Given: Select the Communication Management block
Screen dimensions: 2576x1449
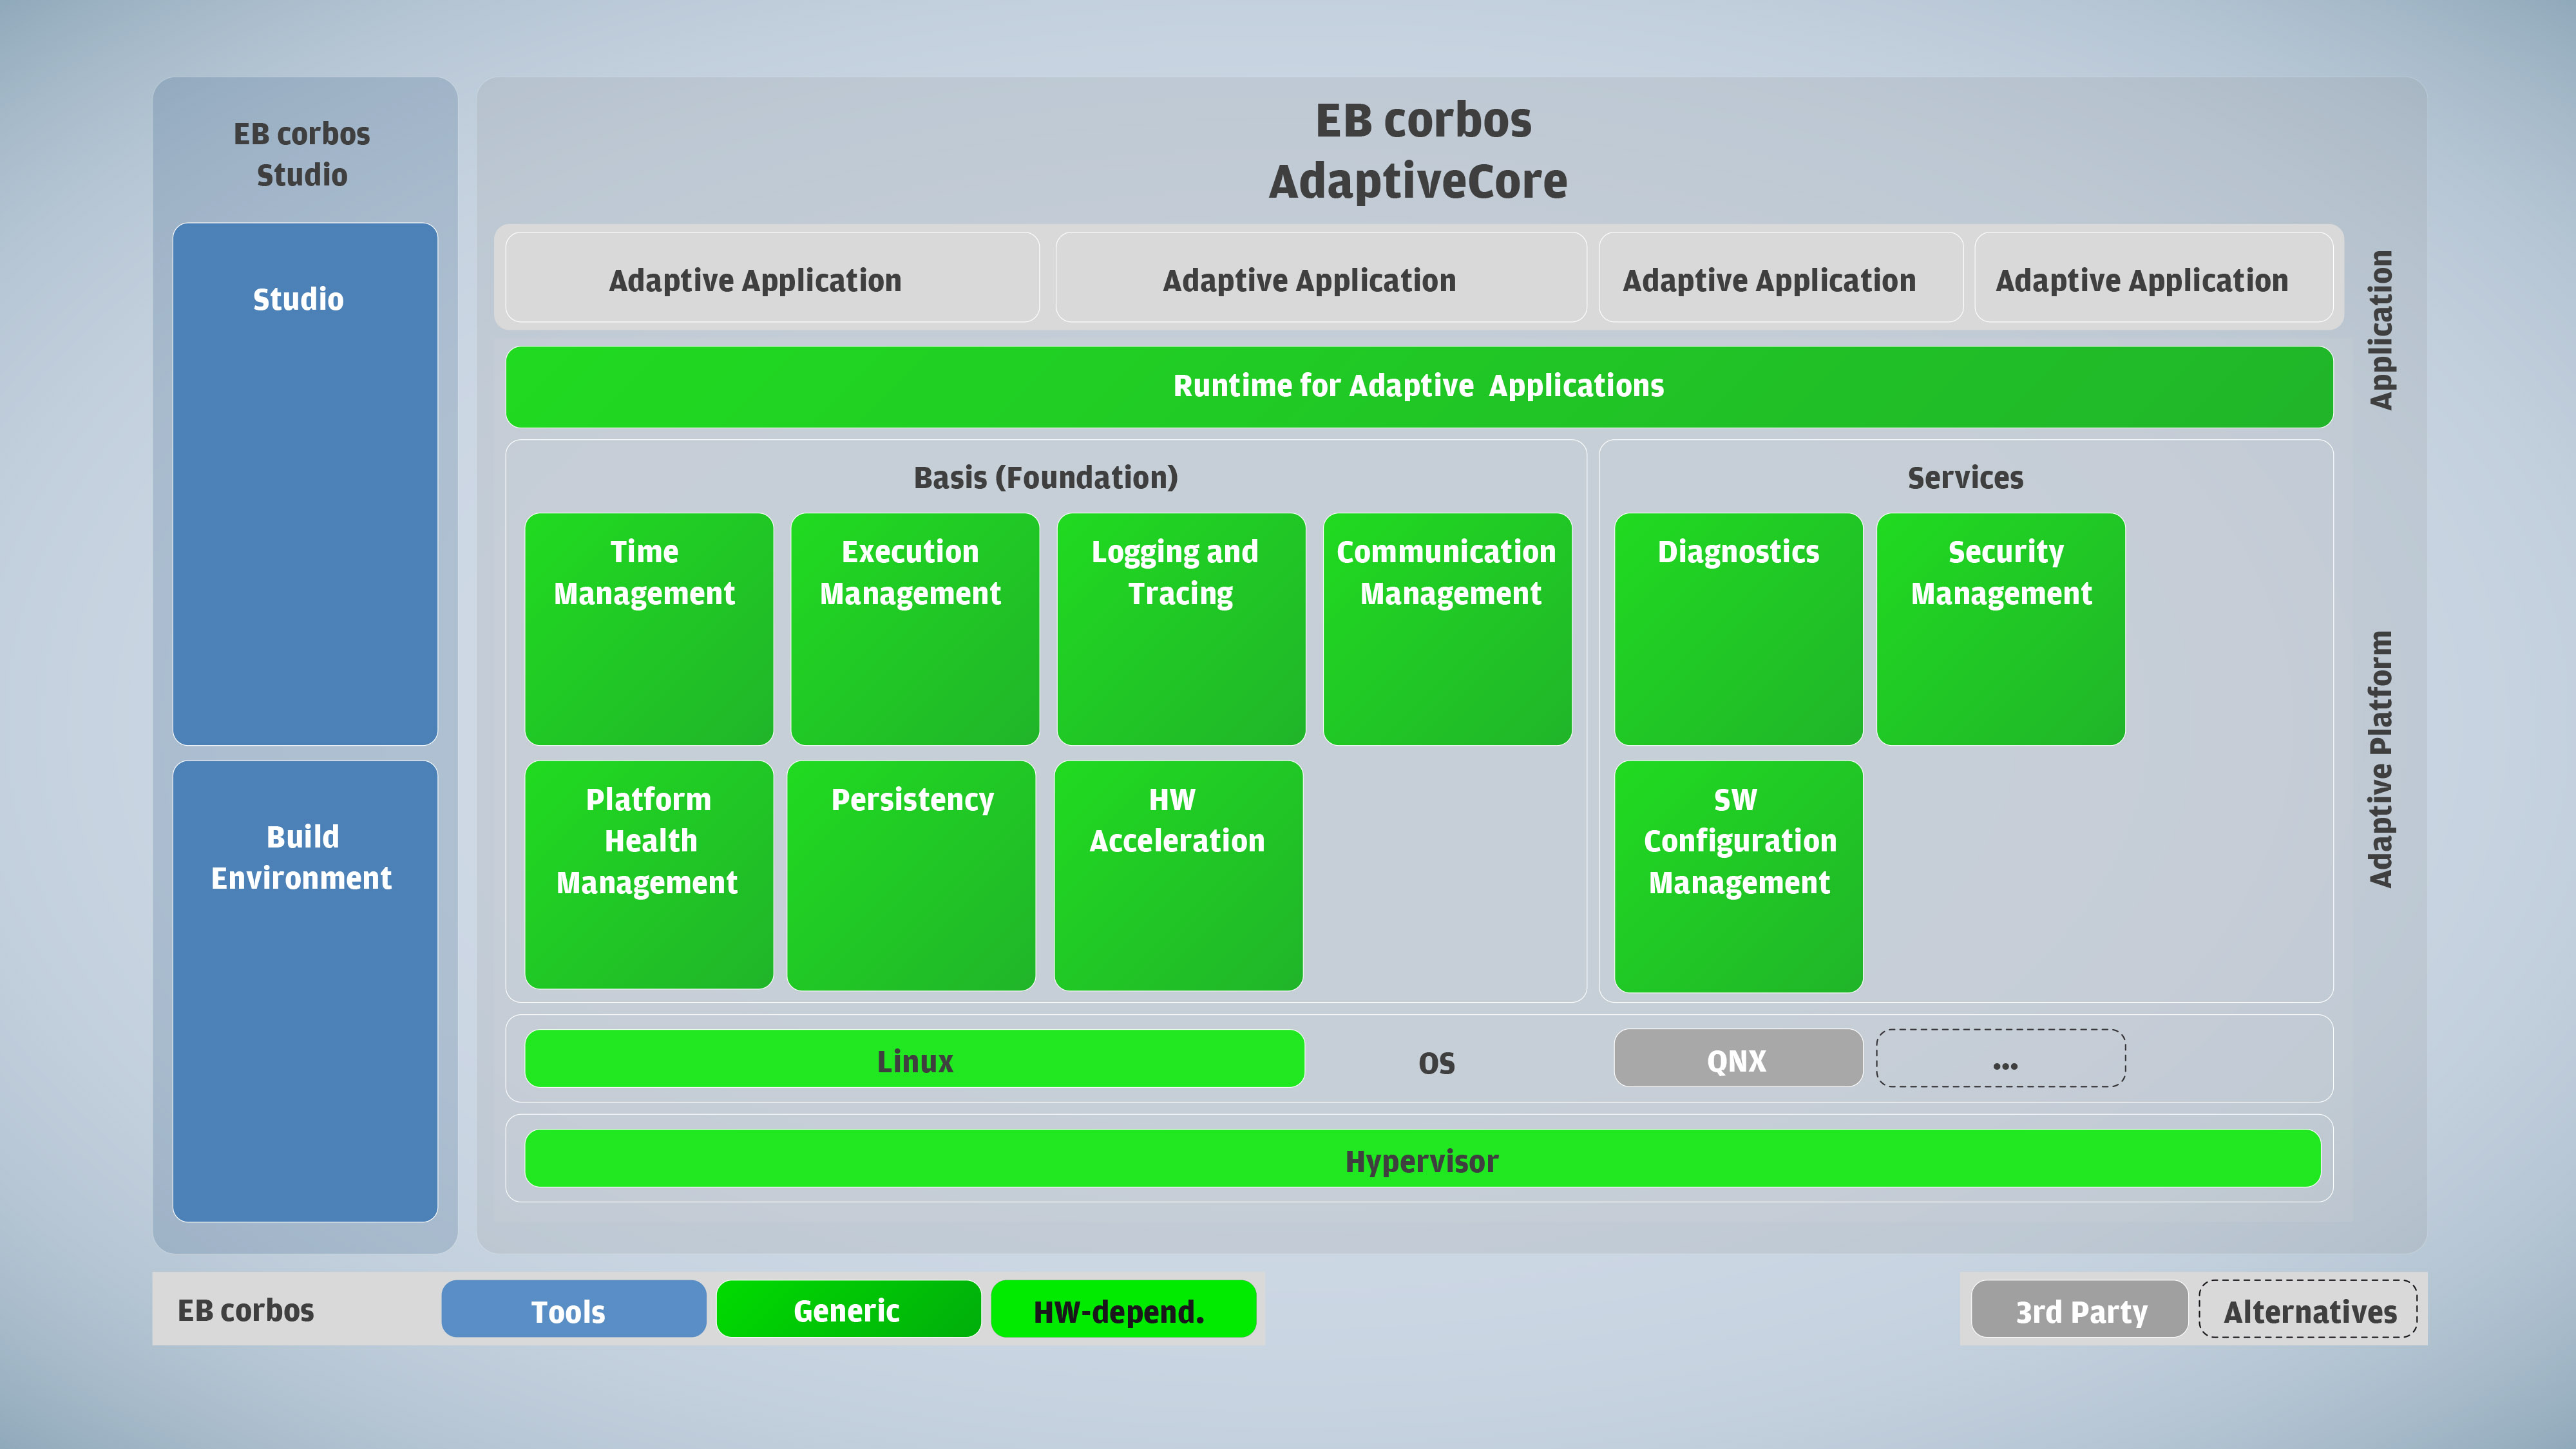Looking at the screenshot, I should [x=1447, y=629].
